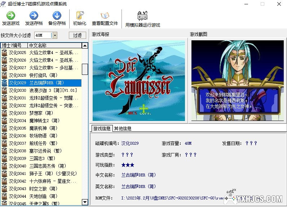Viewport: 287px width, 207px height.
Task: Click the 发送存档 blue arrow icon
Action: tap(34, 15)
